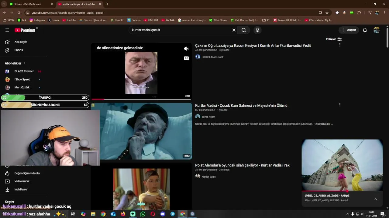The height and width of the screenshot is (218, 389).
Task: Open BLAST Premier subscription
Action: tap(24, 71)
